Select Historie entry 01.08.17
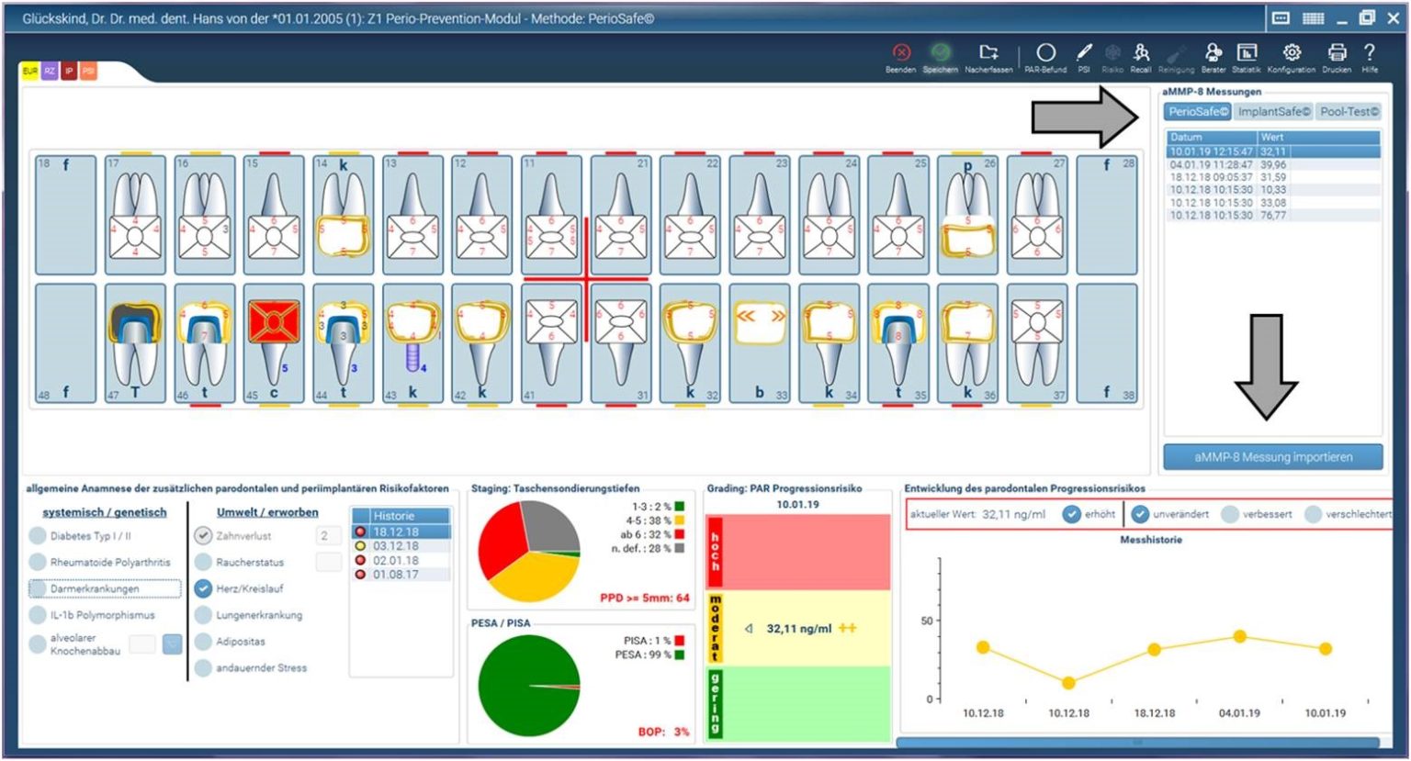This screenshot has height=761, width=1411. [401, 575]
